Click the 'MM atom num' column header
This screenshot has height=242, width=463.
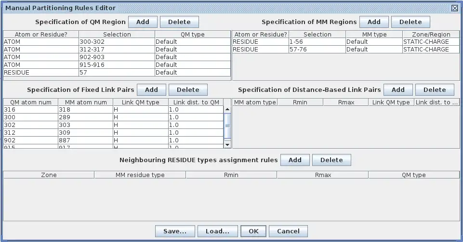pyautogui.click(x=86, y=102)
